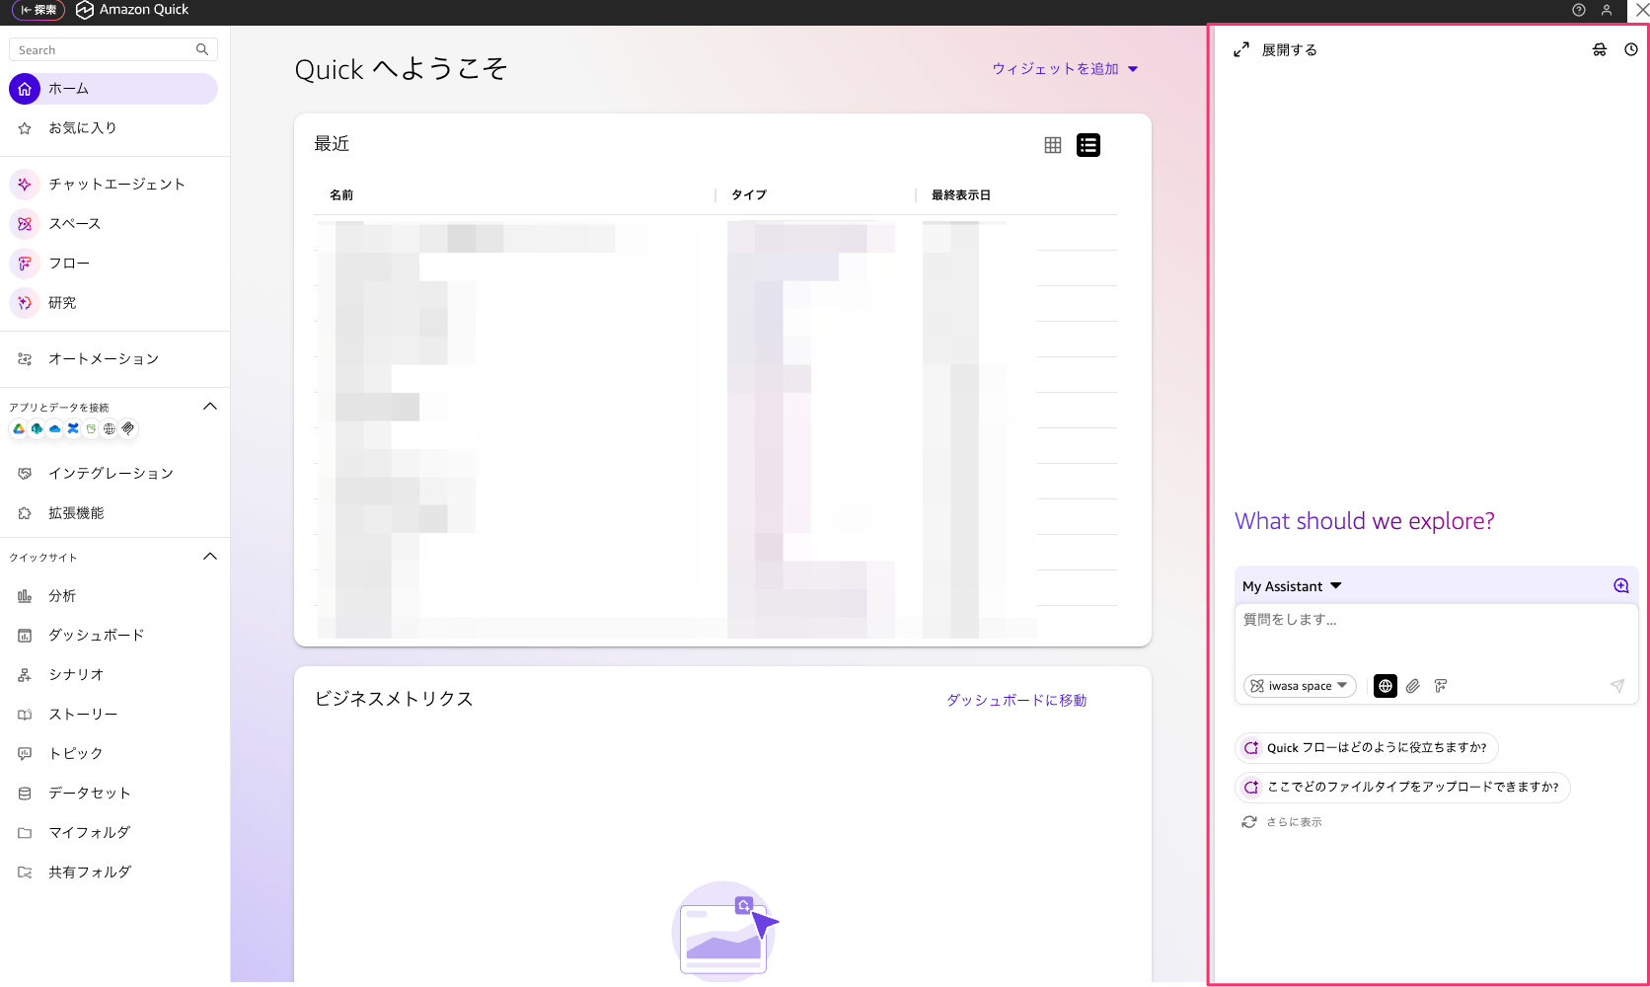Open the research section from sidebar

coord(61,302)
